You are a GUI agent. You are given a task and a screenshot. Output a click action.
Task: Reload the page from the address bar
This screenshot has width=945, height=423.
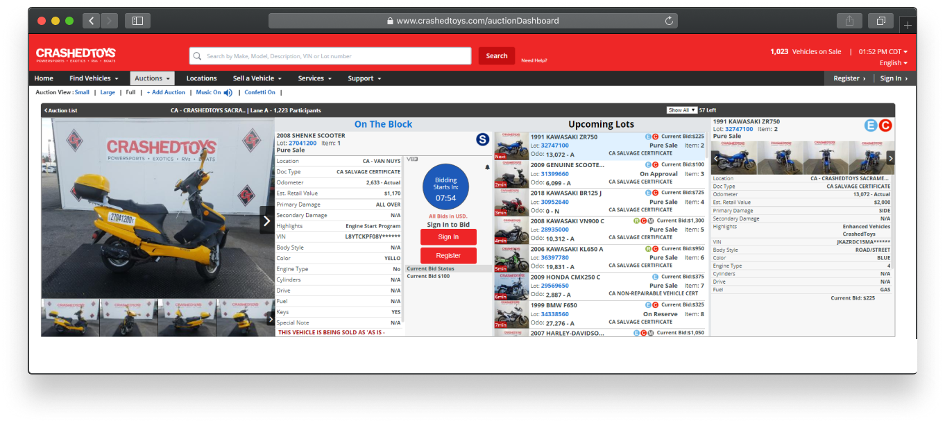click(x=669, y=21)
